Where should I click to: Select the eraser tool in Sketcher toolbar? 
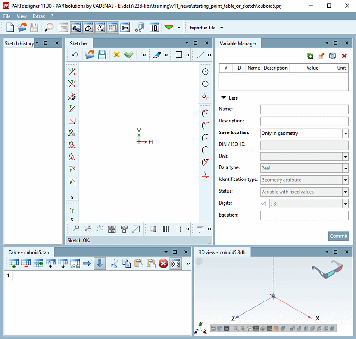[x=158, y=55]
